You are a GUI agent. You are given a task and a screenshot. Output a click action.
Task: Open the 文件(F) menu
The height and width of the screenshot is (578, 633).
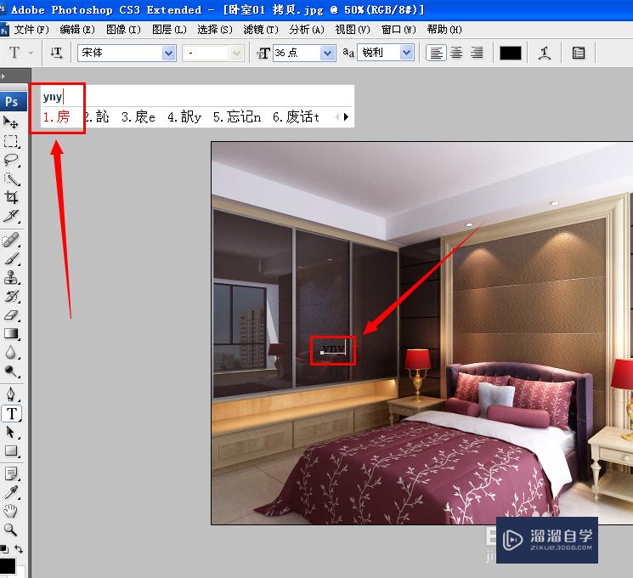31,30
